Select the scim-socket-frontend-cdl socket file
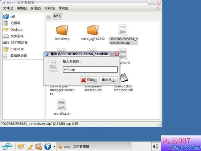Image resolution: width=201 pixels, height=151 pixels. [124, 82]
